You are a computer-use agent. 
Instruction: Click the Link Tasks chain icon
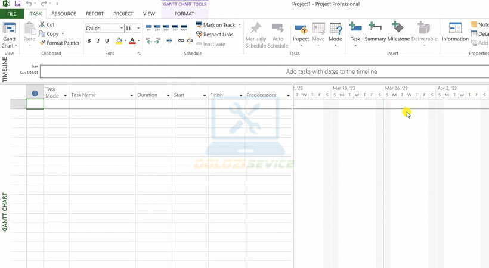point(179,40)
